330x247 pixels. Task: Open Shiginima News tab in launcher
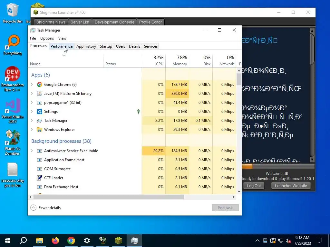[x=51, y=22]
